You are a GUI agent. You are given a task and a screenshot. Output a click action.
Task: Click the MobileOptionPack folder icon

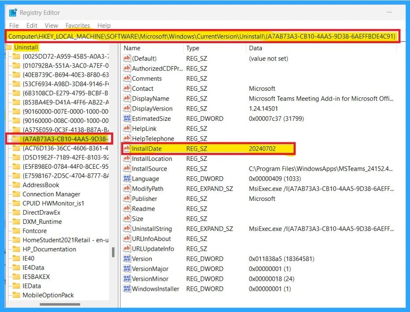click(x=16, y=295)
